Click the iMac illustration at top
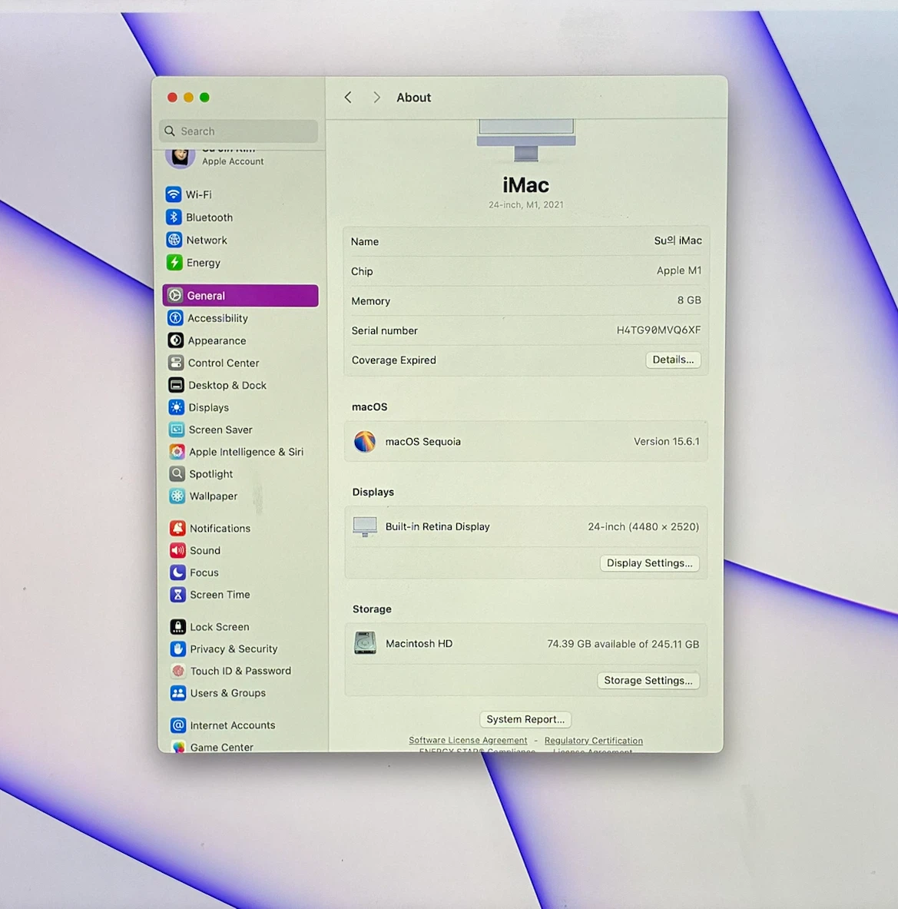This screenshot has width=898, height=909. [526, 140]
